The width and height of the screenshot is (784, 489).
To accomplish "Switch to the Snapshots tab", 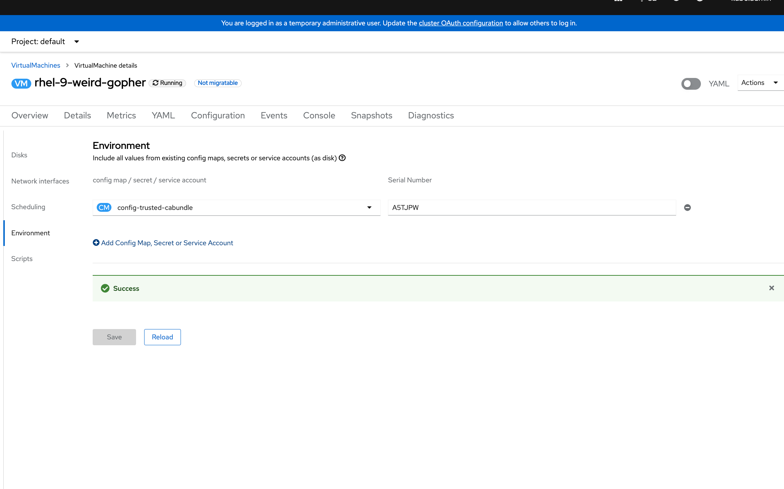I will click(371, 115).
